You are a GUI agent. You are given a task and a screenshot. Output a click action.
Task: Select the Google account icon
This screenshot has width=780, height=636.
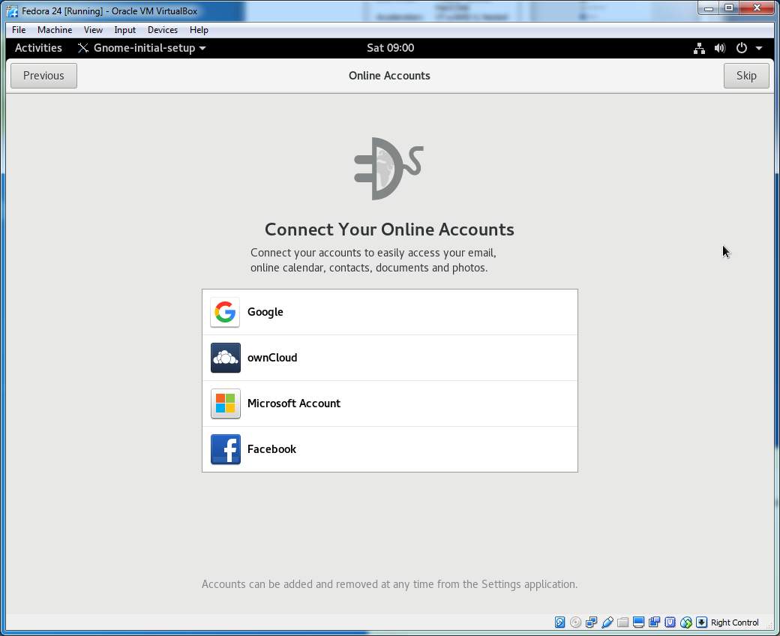(x=225, y=312)
